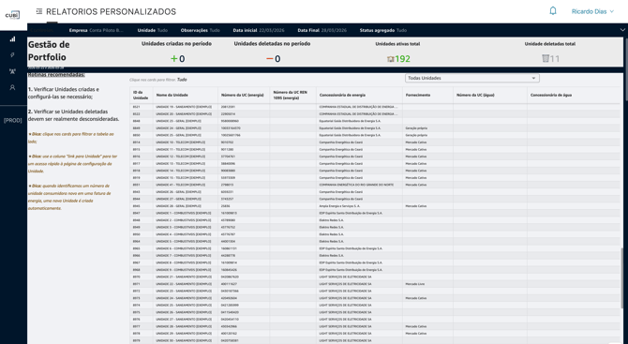Sort by Concessionária de energia header
The width and height of the screenshot is (628, 344).
point(359,96)
